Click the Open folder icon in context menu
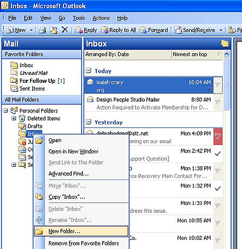Image resolution: width=242 pixels, height=249 pixels. (39, 140)
